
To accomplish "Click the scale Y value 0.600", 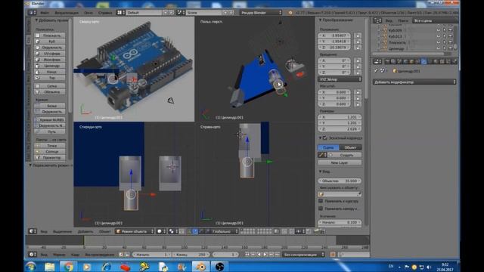I will pos(334,98).
